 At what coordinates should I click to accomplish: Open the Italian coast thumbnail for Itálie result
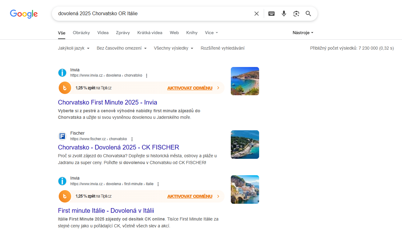(245, 190)
